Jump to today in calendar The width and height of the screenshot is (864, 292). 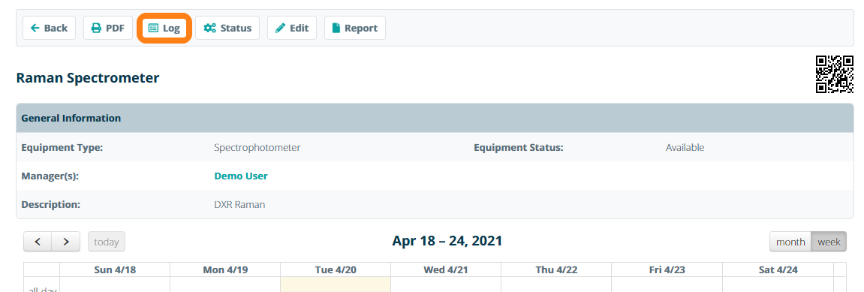(107, 241)
